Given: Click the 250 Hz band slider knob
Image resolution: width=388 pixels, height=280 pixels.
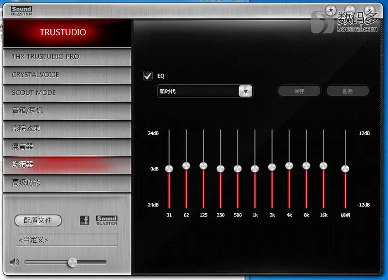Looking at the screenshot, I should pos(221,169).
